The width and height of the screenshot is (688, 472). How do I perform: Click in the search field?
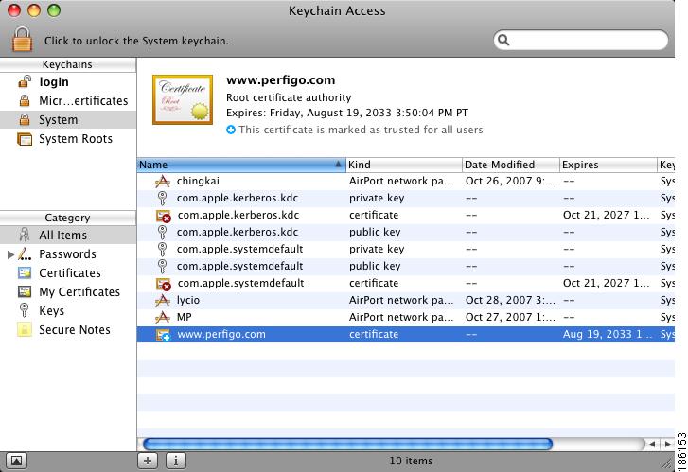580,41
